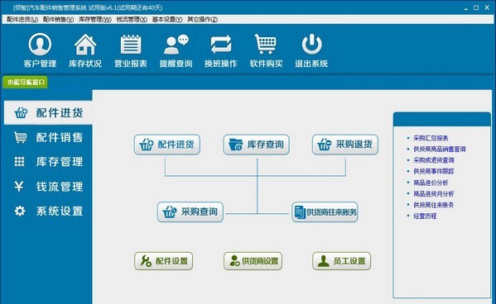Select the 提醒查询 reminder icon
496x304 pixels.
tap(176, 45)
